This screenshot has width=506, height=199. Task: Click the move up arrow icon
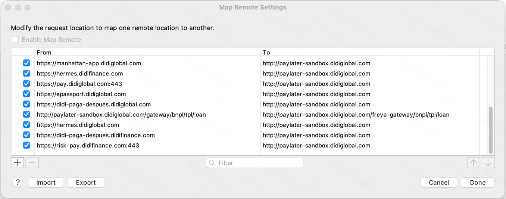click(474, 163)
